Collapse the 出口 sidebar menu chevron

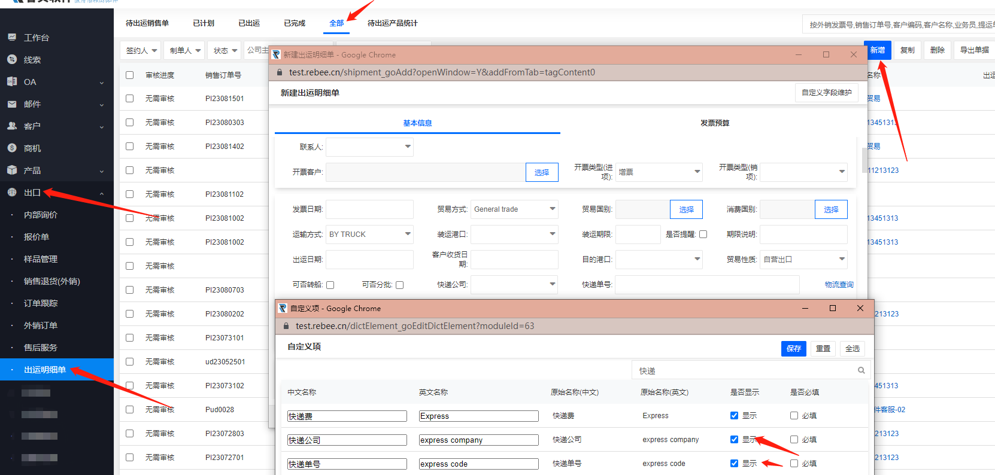[102, 193]
